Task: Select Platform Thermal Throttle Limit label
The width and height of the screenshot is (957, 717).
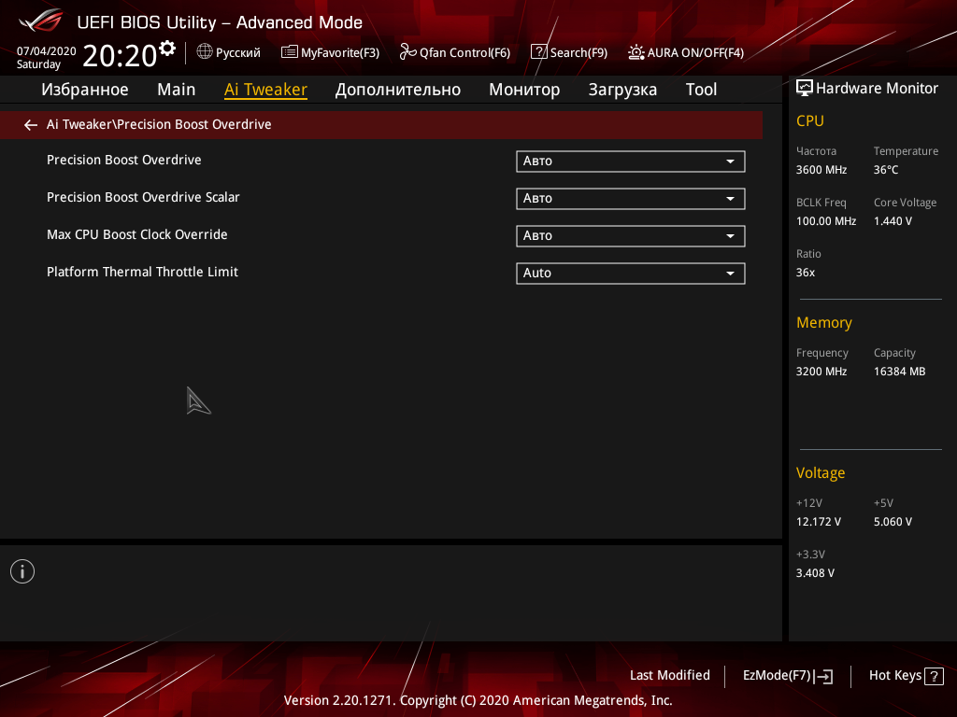Action: click(142, 272)
